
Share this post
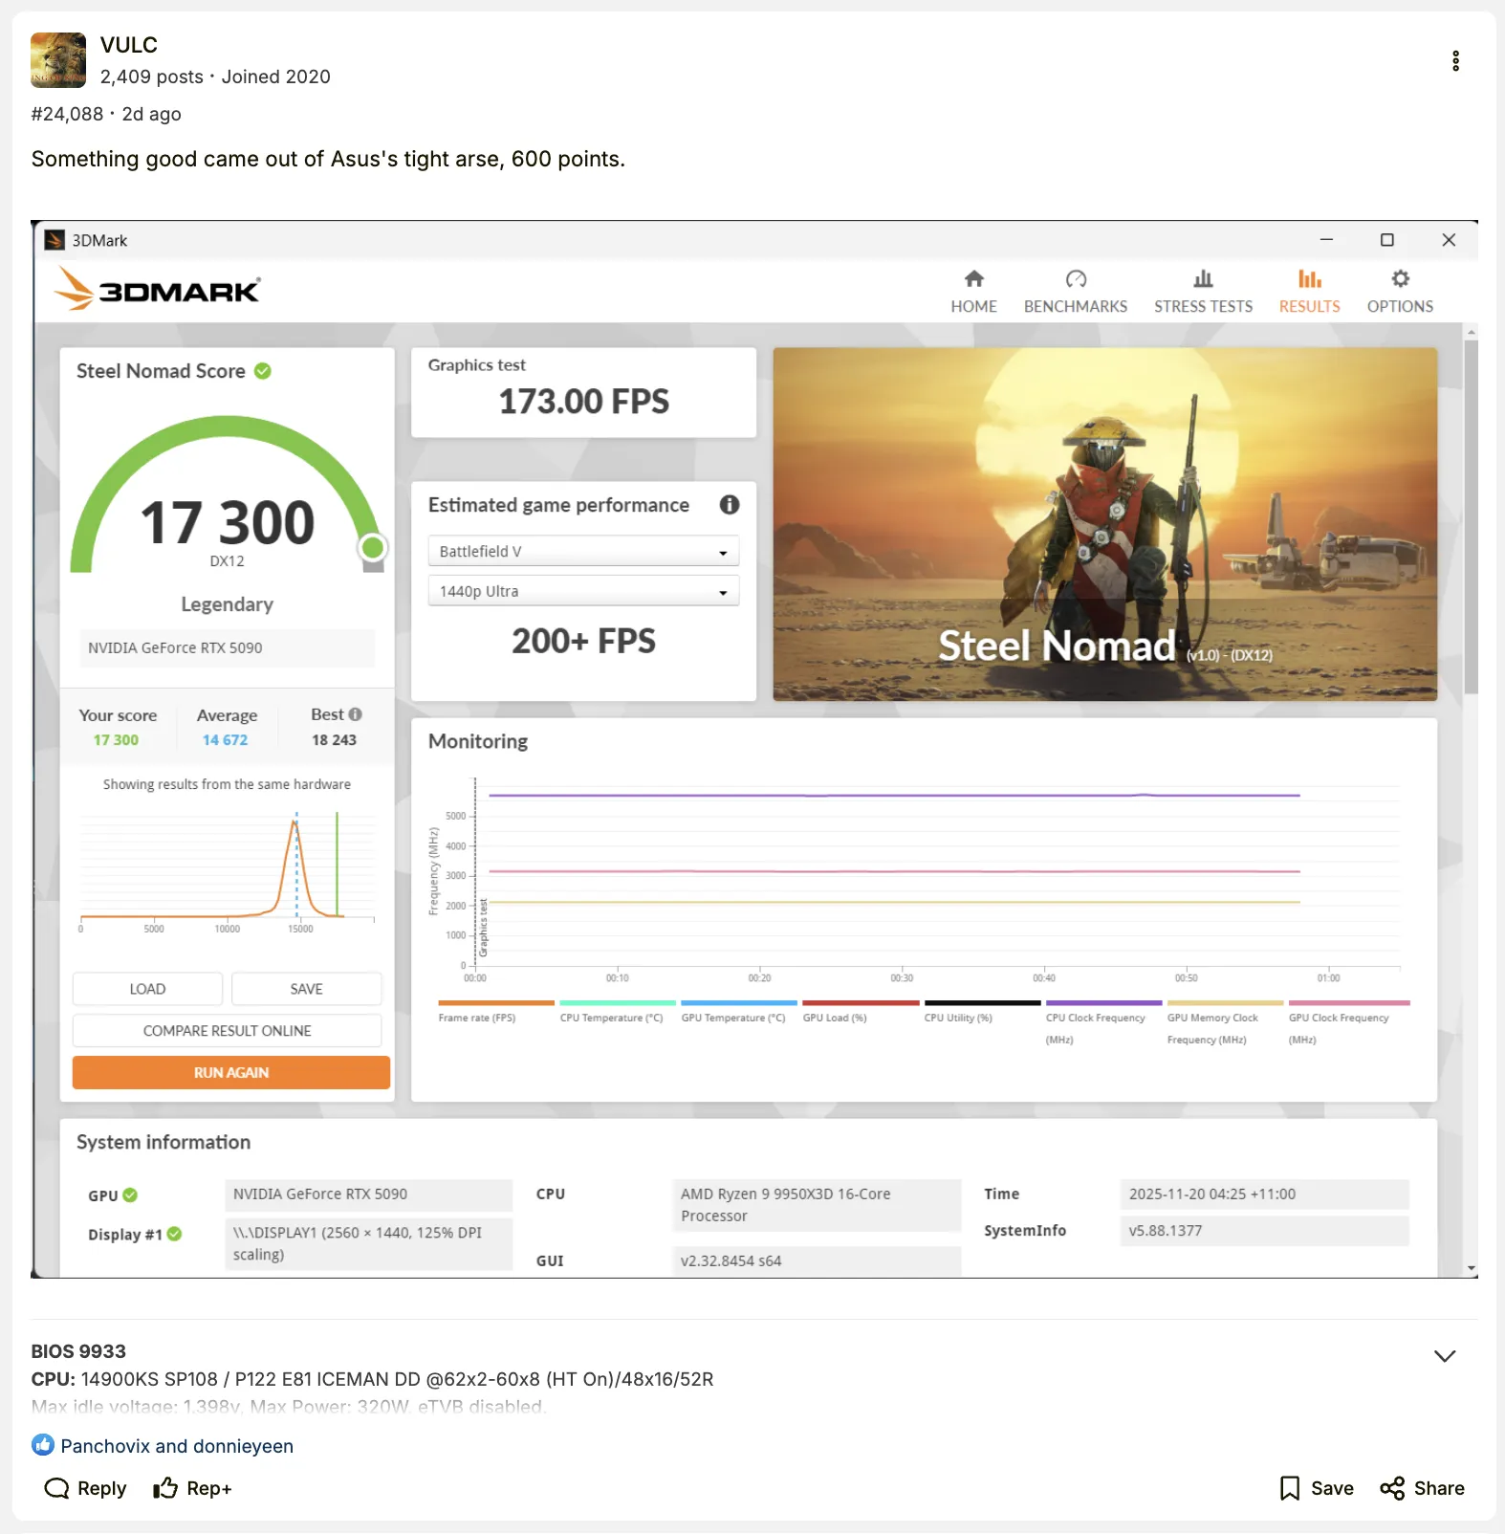tap(1422, 1488)
